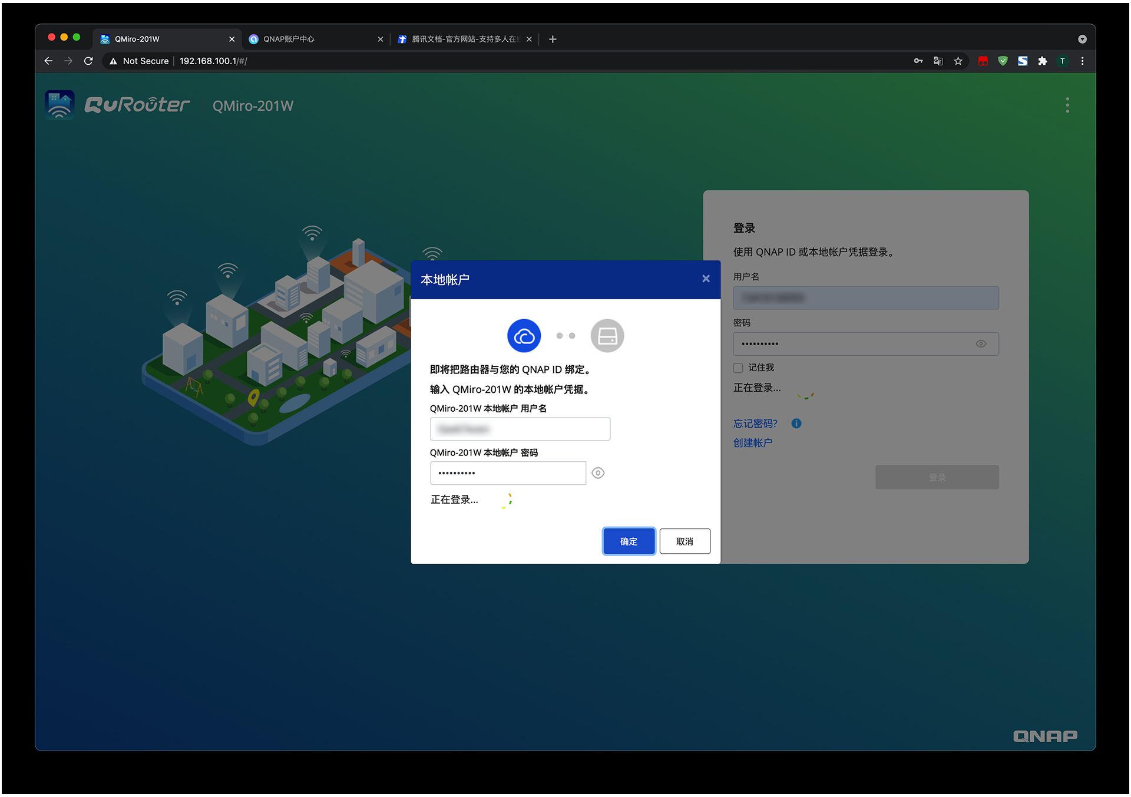Click the QuRouter logo icon
Image resolution: width=1131 pixels, height=797 pixels.
pyautogui.click(x=59, y=105)
